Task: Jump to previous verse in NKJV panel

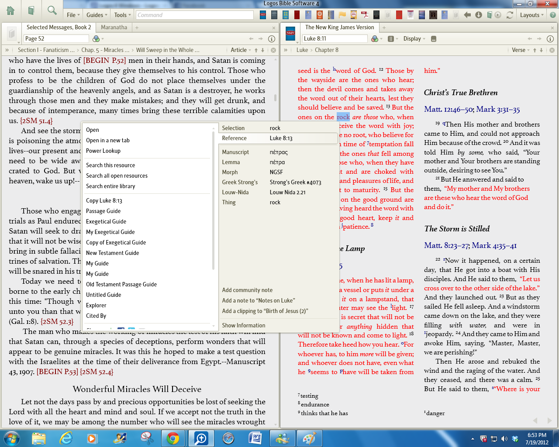Action: [x=535, y=50]
